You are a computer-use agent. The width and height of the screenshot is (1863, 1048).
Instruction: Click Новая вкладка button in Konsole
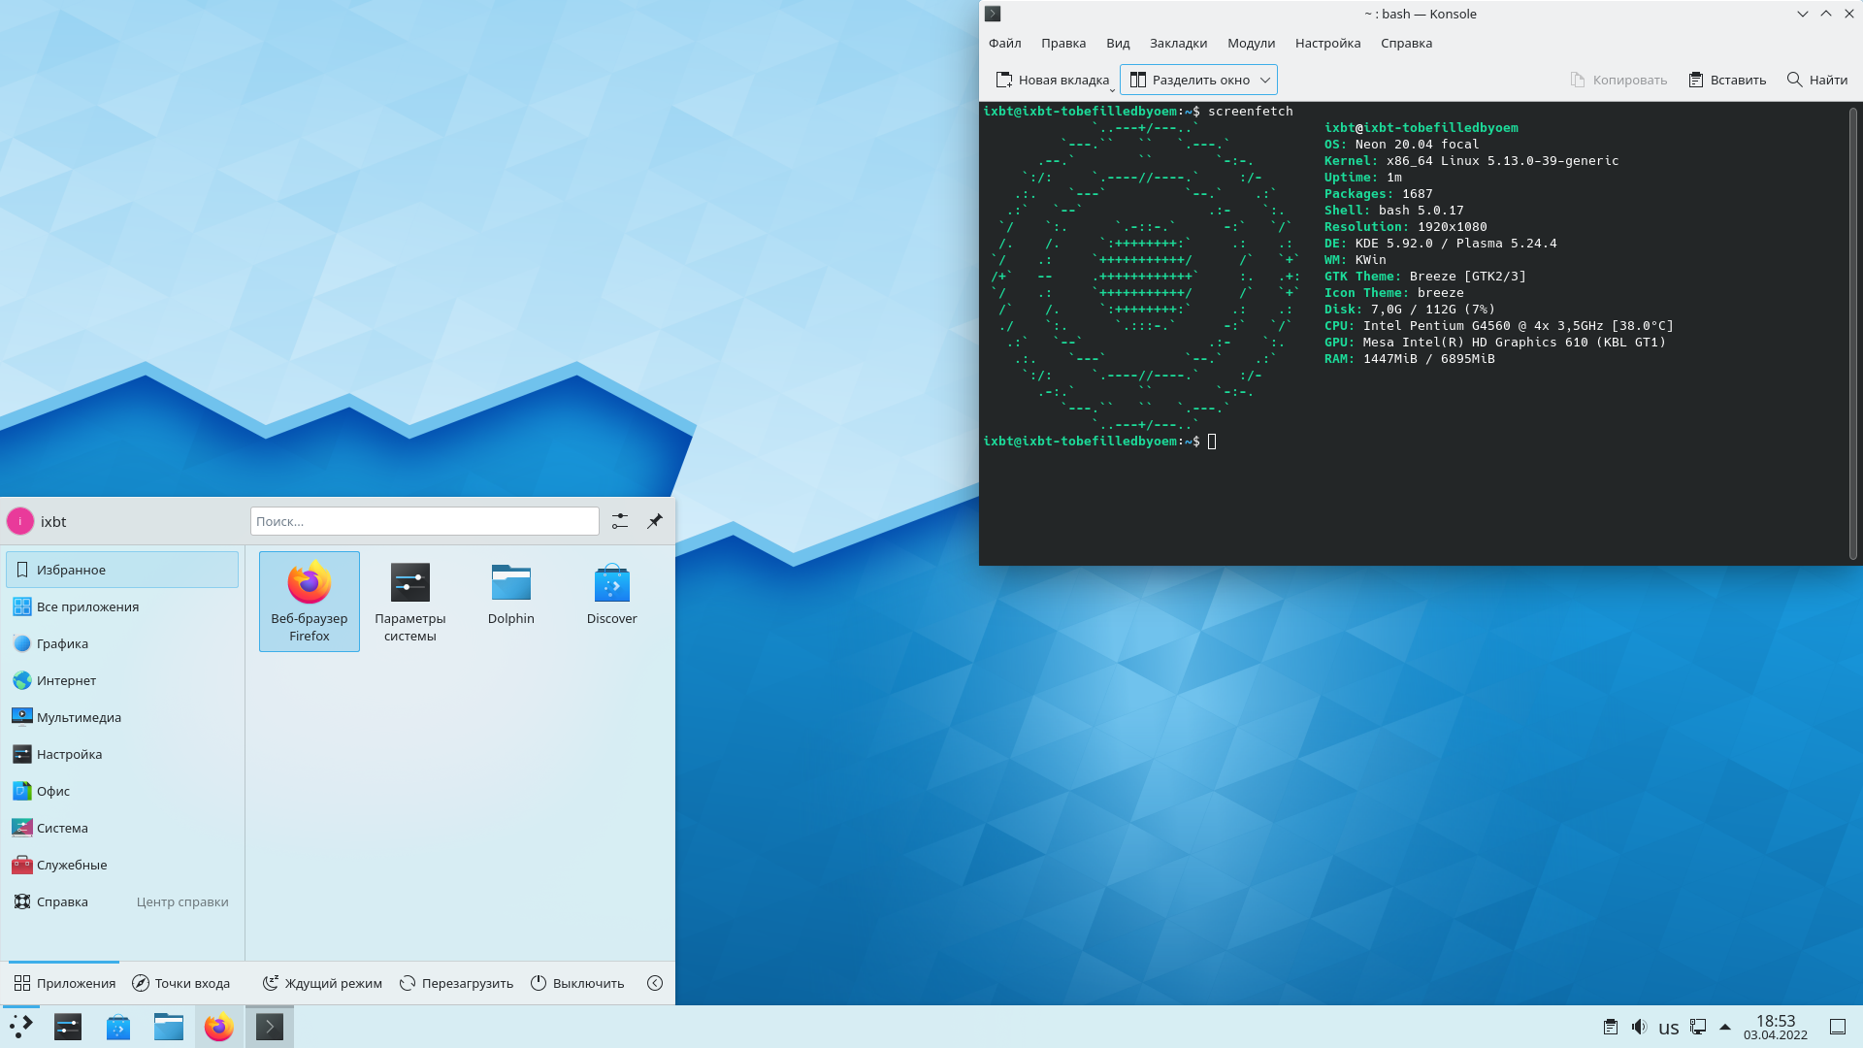[x=1048, y=80]
